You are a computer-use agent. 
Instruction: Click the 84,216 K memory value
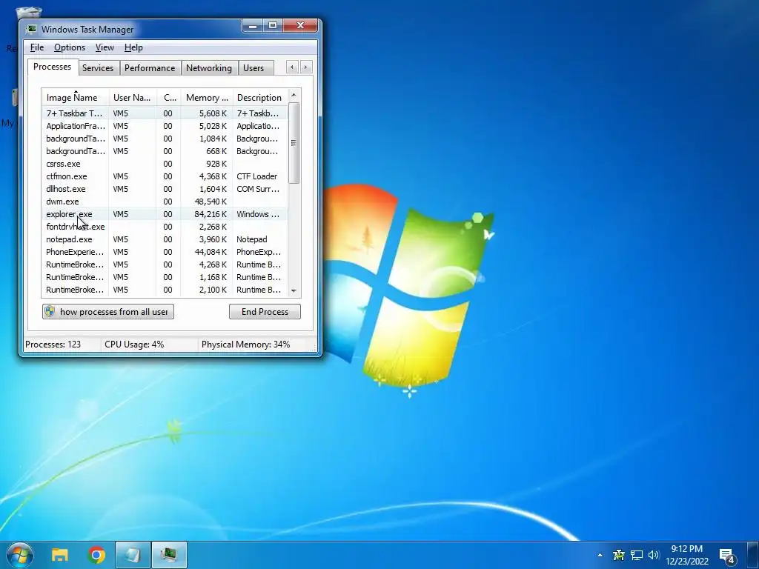[210, 214]
